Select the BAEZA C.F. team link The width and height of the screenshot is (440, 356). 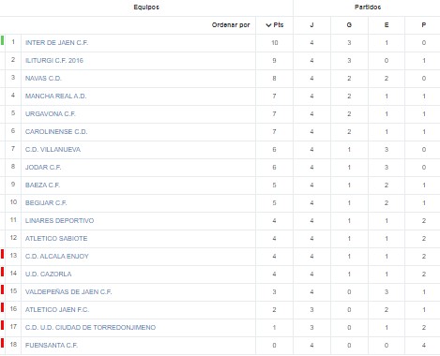(x=42, y=185)
